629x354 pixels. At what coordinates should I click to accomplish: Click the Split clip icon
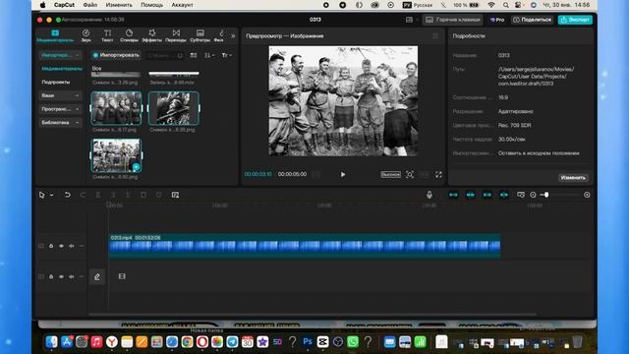[x=98, y=195]
